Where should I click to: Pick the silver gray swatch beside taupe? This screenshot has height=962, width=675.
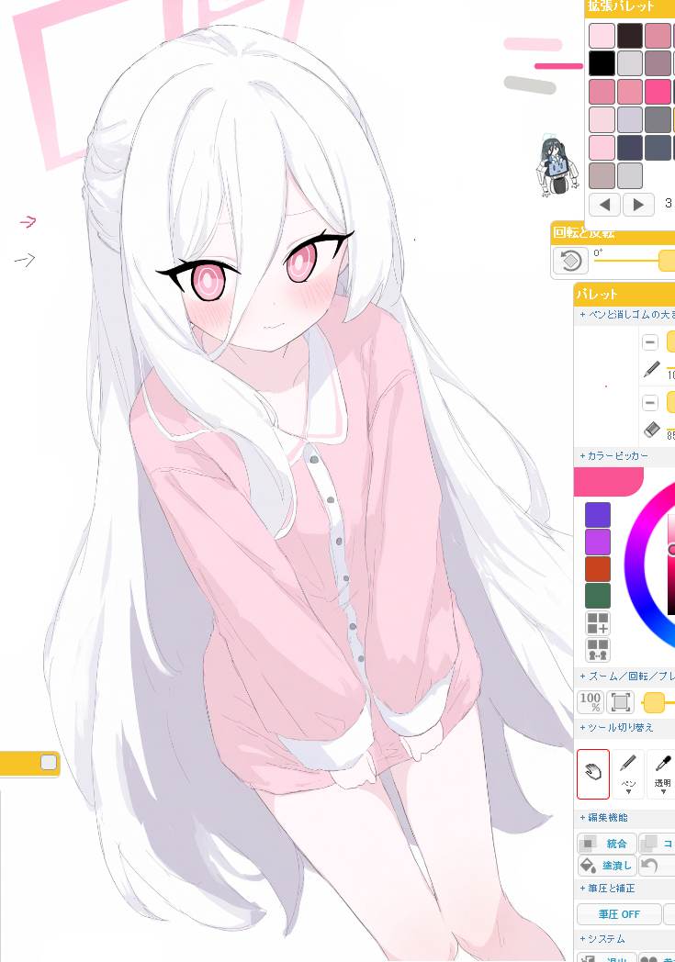click(630, 175)
